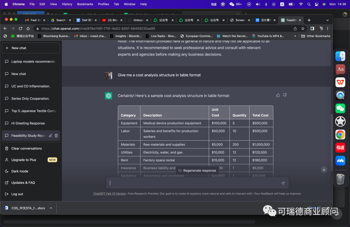
Task: Close the Feasibil tab with its X
Action: [x=300, y=20]
